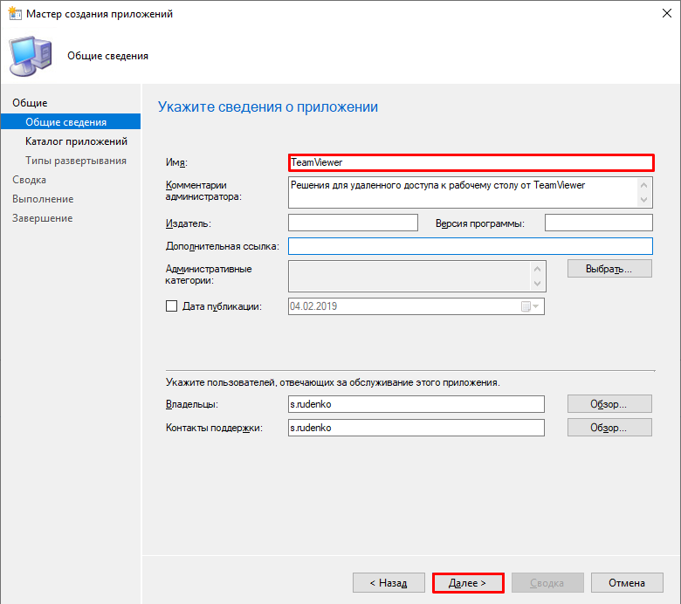Go to Типы развертывания step
The height and width of the screenshot is (604, 681).
pos(76,161)
